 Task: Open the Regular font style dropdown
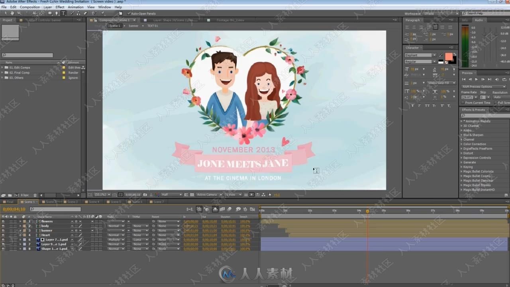pyautogui.click(x=421, y=61)
